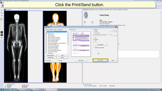Show the tissue composition view icon
Viewport: 162px width, 91px height.
pyautogui.click(x=2, y=35)
